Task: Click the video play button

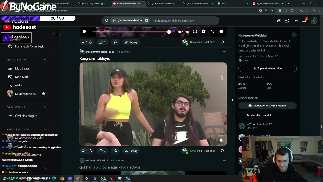Action: 85,32
